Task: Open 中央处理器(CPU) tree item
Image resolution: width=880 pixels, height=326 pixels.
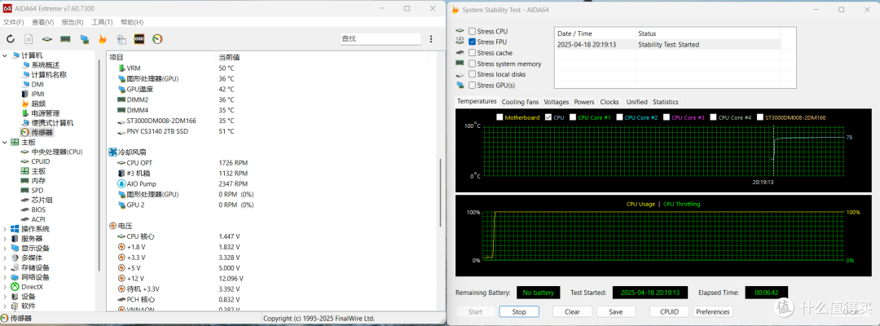Action: coord(57,152)
